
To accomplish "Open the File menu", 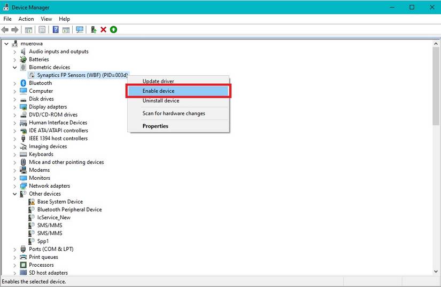I will coord(7,19).
